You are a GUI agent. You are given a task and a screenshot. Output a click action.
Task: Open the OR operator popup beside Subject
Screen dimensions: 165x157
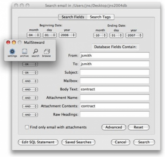[30, 73]
